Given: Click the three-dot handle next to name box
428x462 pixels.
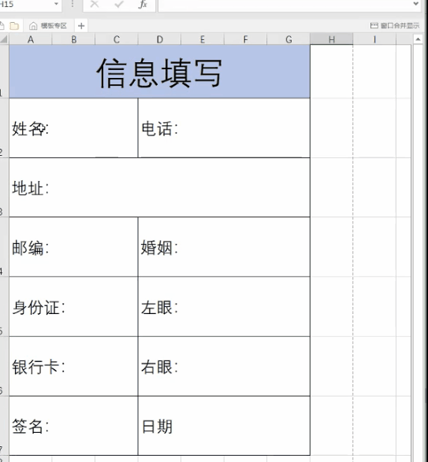Looking at the screenshot, I should [73, 4].
